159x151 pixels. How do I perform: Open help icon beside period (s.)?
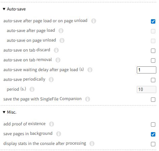[32, 89]
